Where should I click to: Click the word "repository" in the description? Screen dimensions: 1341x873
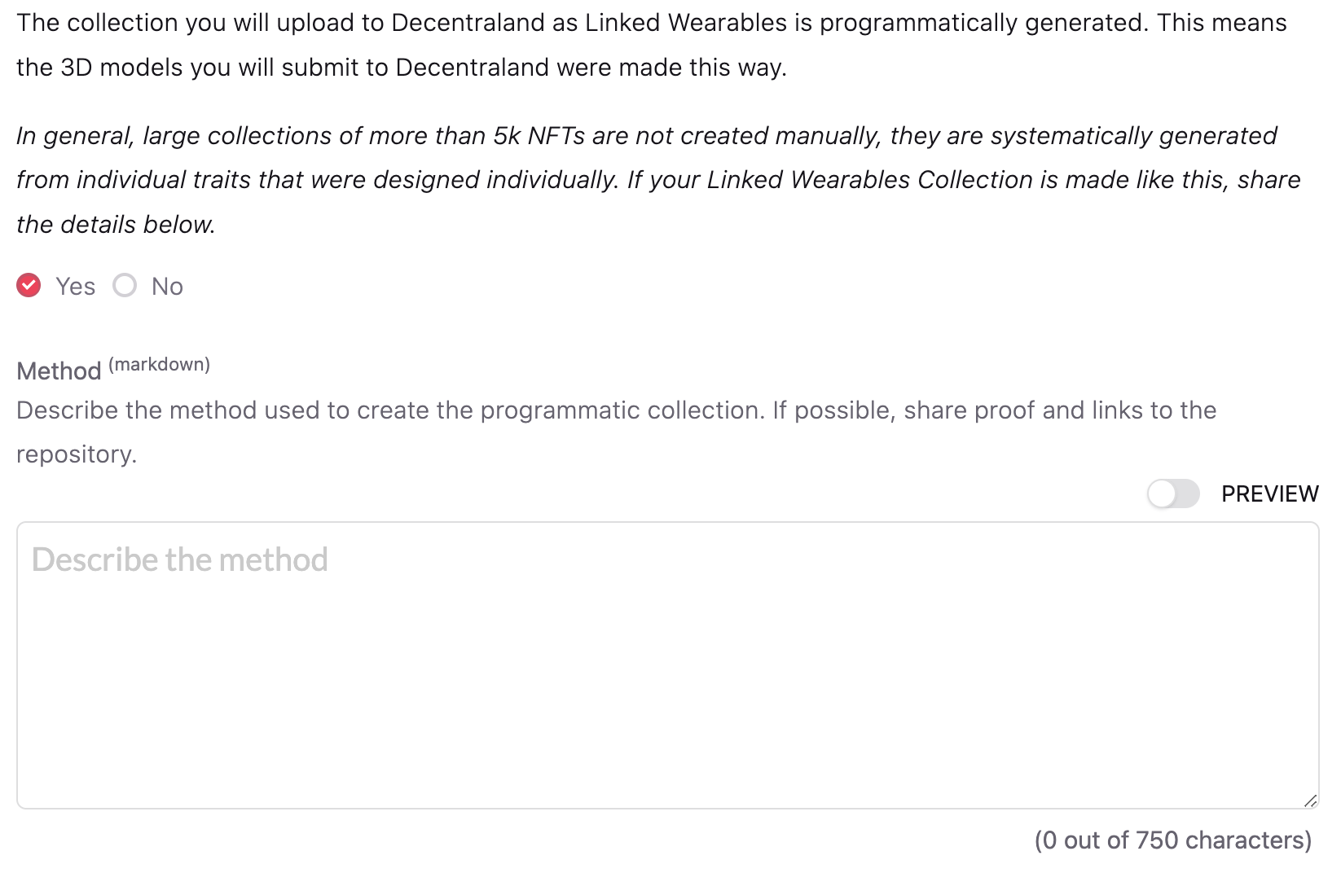coord(75,454)
